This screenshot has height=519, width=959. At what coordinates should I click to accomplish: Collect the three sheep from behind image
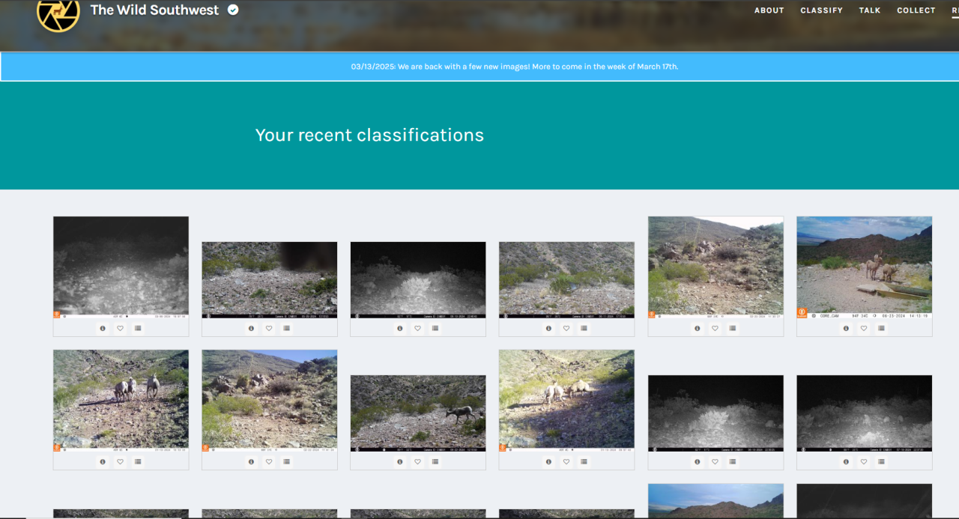pos(138,462)
